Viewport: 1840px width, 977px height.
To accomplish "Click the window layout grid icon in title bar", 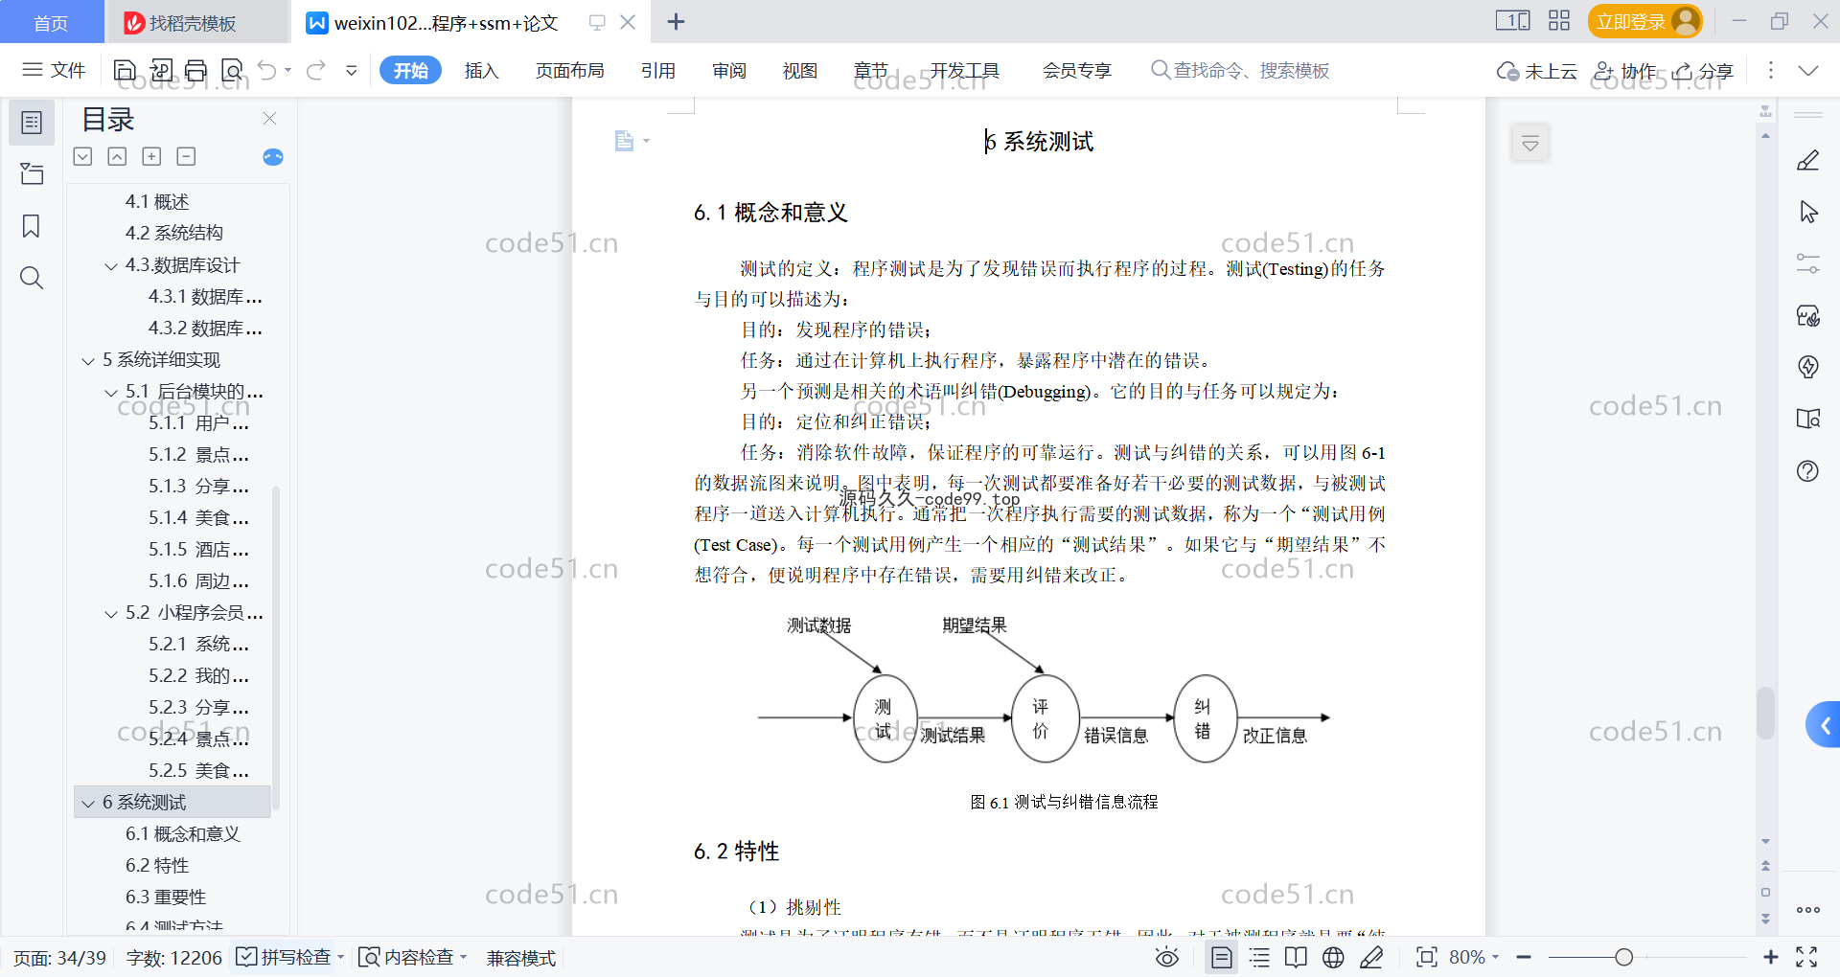I will pyautogui.click(x=1559, y=21).
